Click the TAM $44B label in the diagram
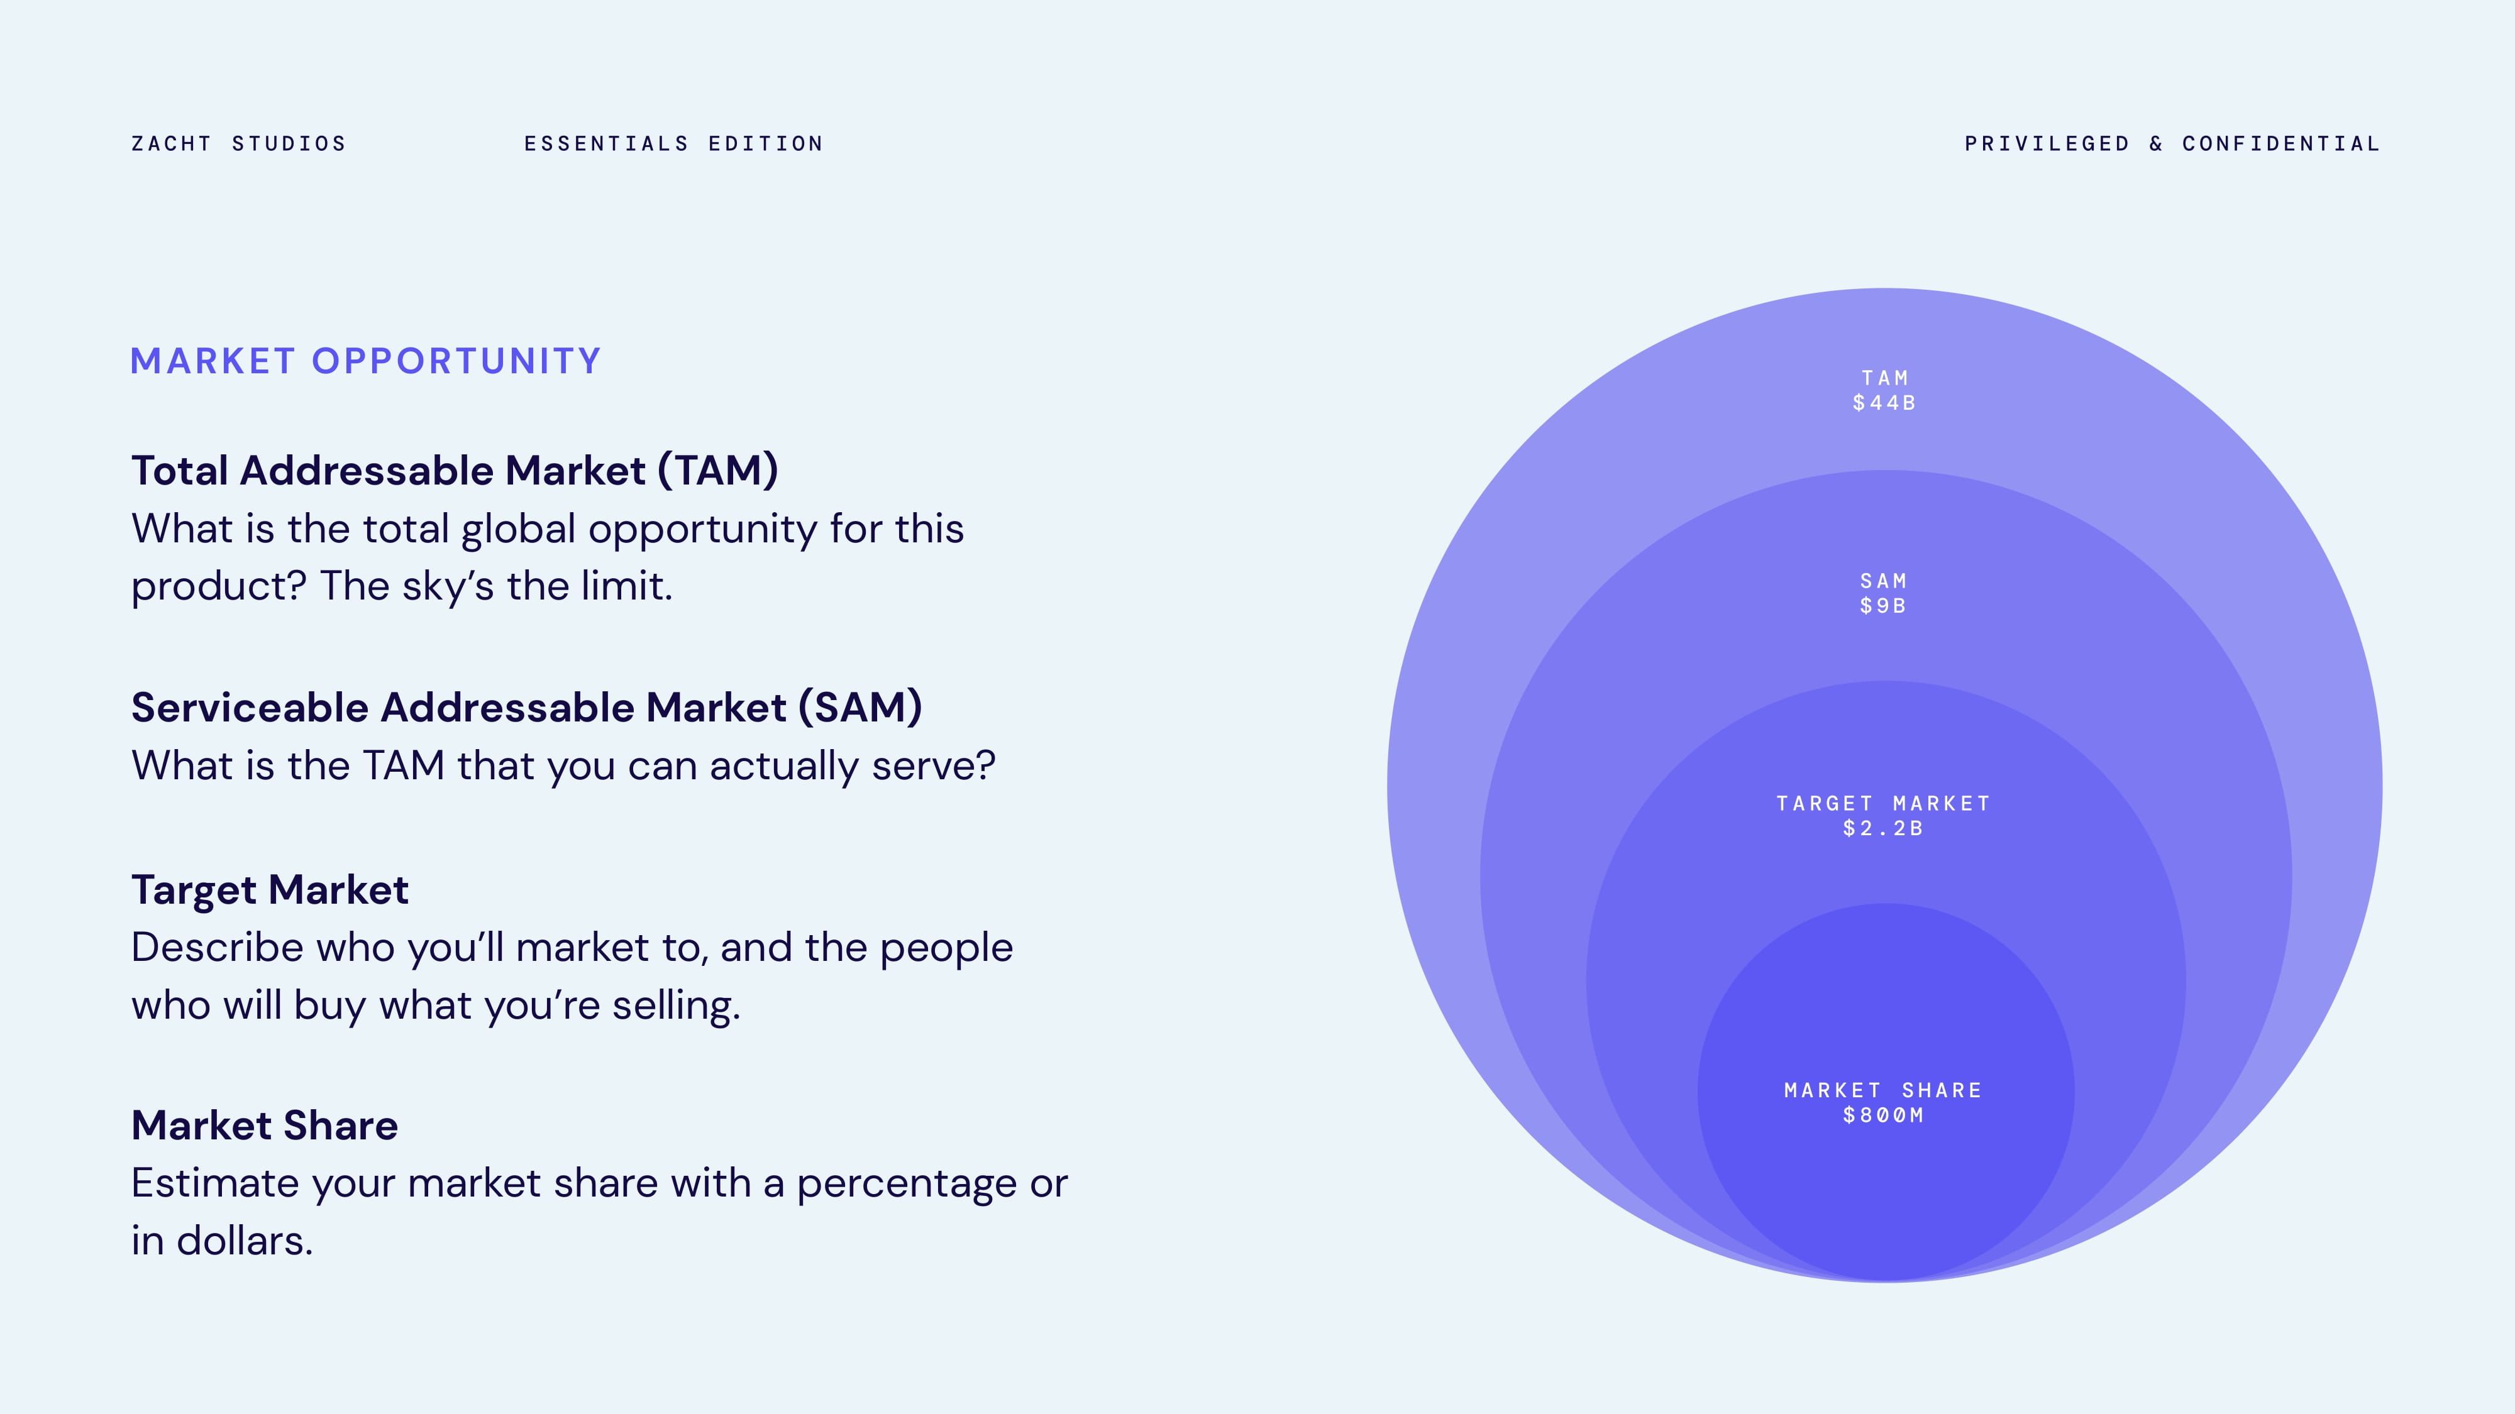Image resolution: width=2515 pixels, height=1414 pixels. [1884, 390]
